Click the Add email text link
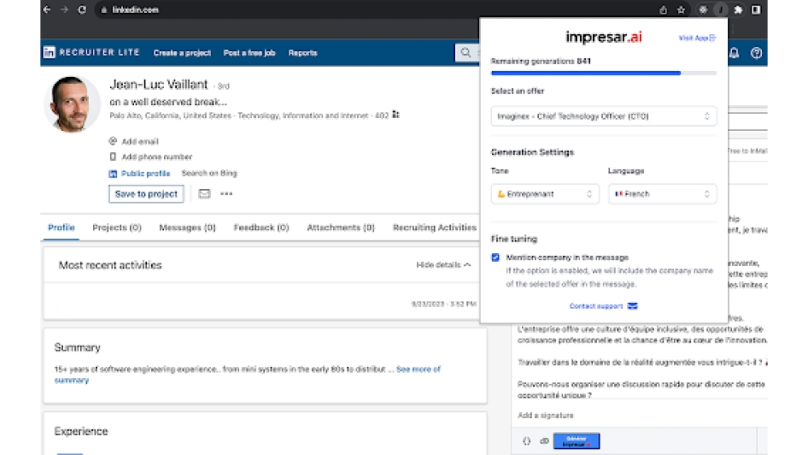The image size is (808, 455). (x=140, y=141)
